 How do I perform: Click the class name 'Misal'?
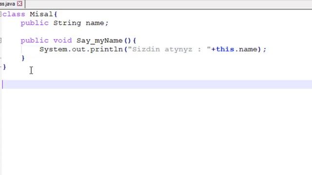[41, 14]
